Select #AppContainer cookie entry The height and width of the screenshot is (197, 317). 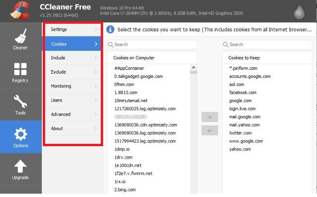[129, 68]
